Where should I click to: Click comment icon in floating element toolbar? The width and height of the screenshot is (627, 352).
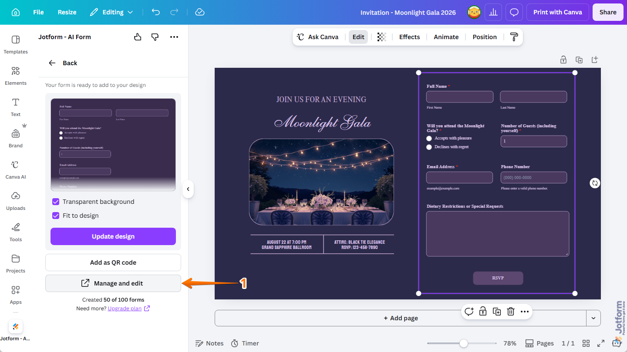(469, 312)
